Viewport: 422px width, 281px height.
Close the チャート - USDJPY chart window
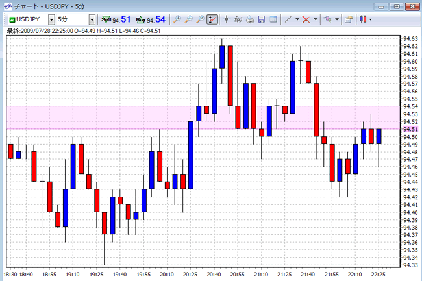412,6
